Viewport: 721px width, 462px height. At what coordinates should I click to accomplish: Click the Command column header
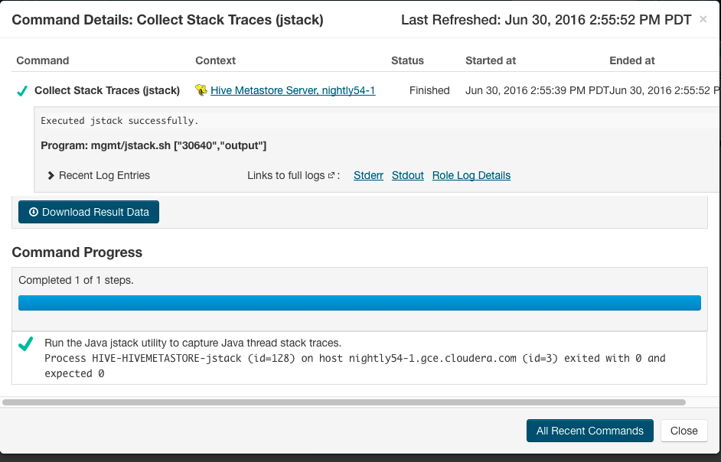[43, 60]
